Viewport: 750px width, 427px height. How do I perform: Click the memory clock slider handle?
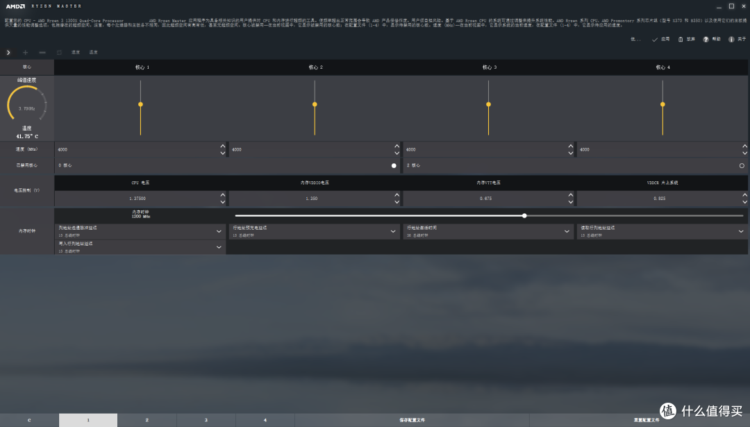pos(524,216)
